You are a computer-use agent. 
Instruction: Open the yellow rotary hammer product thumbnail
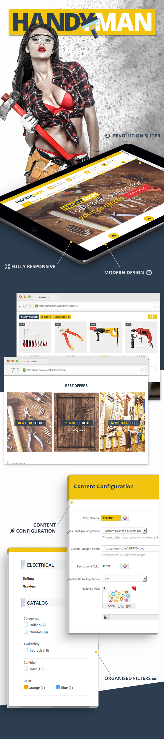[106, 337]
